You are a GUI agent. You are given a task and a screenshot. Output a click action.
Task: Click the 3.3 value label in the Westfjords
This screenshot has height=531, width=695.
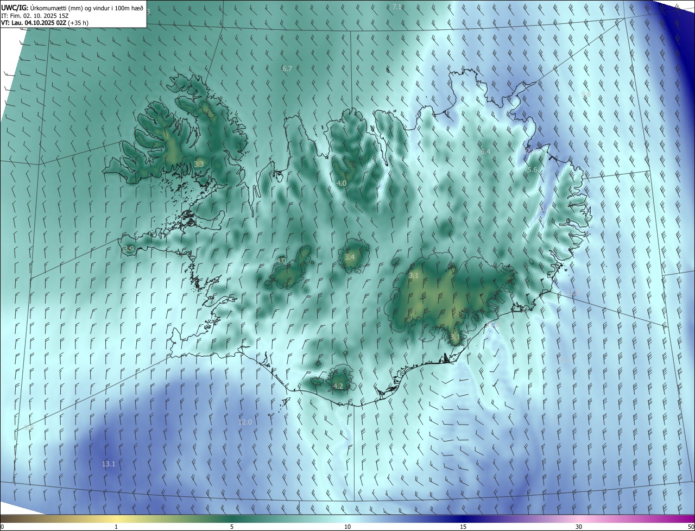coord(199,163)
